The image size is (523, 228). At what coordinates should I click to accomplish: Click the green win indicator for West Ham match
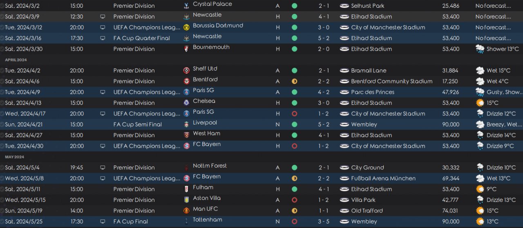pyautogui.click(x=294, y=135)
